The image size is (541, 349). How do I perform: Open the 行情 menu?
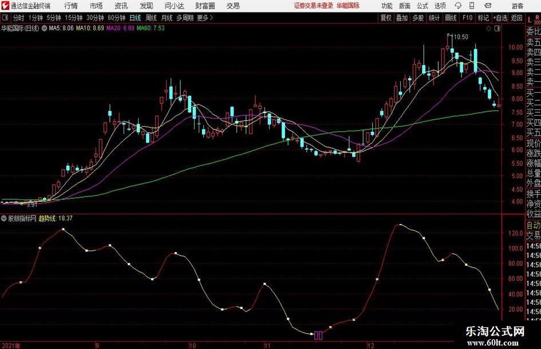71,6
